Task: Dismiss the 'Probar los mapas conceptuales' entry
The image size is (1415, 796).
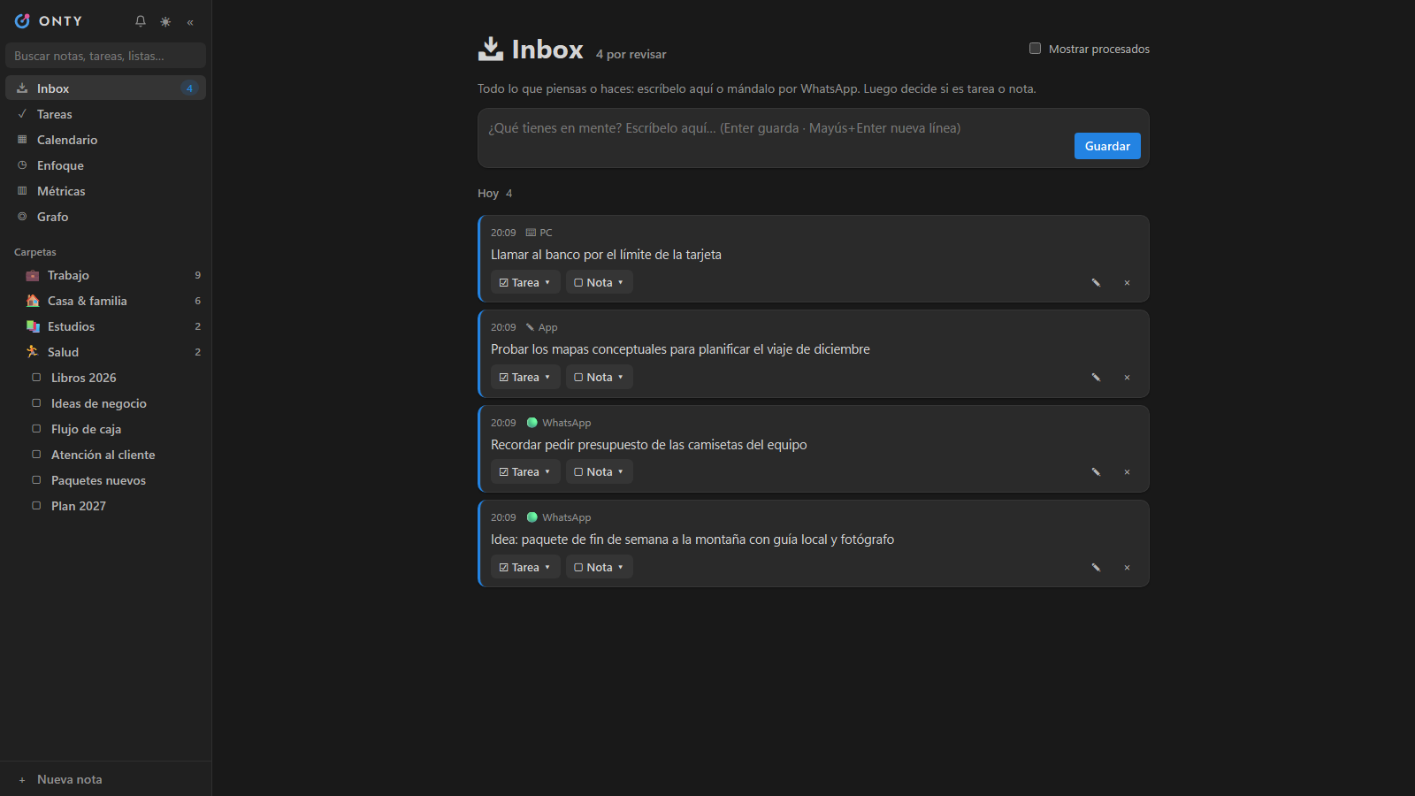Action: click(1127, 378)
